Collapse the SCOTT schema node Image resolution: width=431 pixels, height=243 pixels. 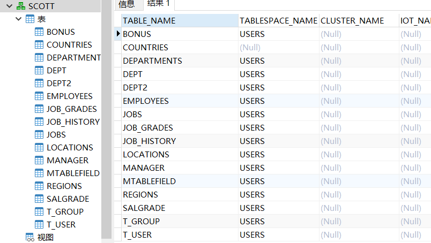coord(9,6)
